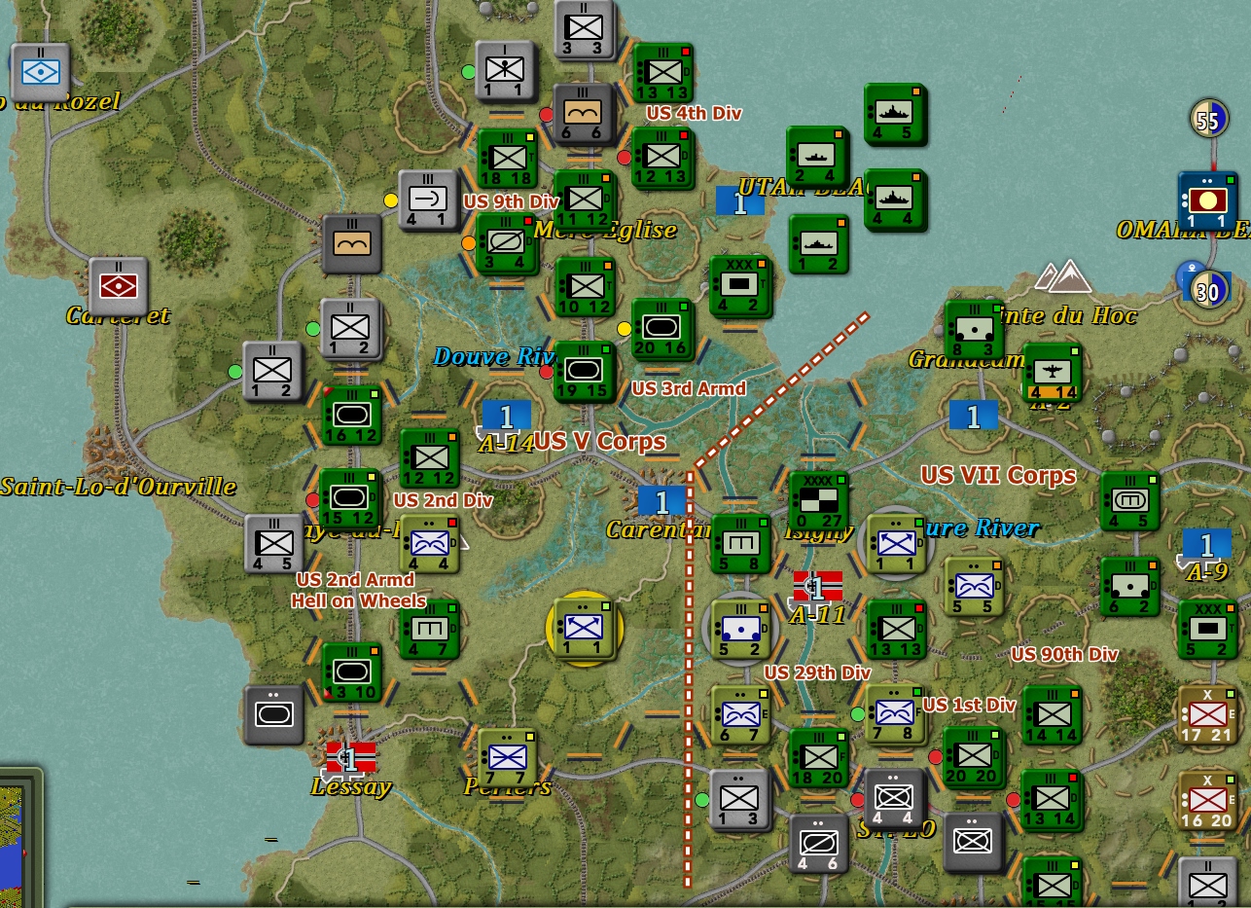The image size is (1251, 908).
Task: Choose the green 3-4 recon unit
Action: click(507, 243)
